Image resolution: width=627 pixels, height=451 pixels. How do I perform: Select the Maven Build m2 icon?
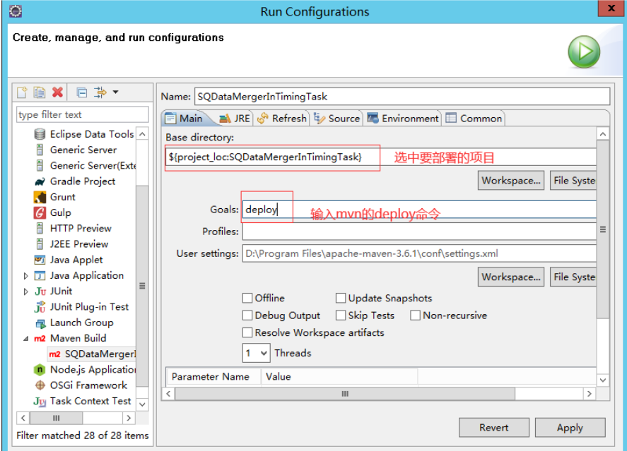pyautogui.click(x=40, y=339)
